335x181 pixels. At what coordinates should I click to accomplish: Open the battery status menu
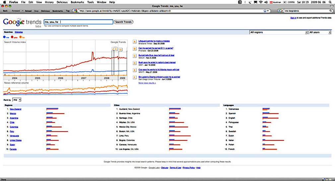[289, 2]
